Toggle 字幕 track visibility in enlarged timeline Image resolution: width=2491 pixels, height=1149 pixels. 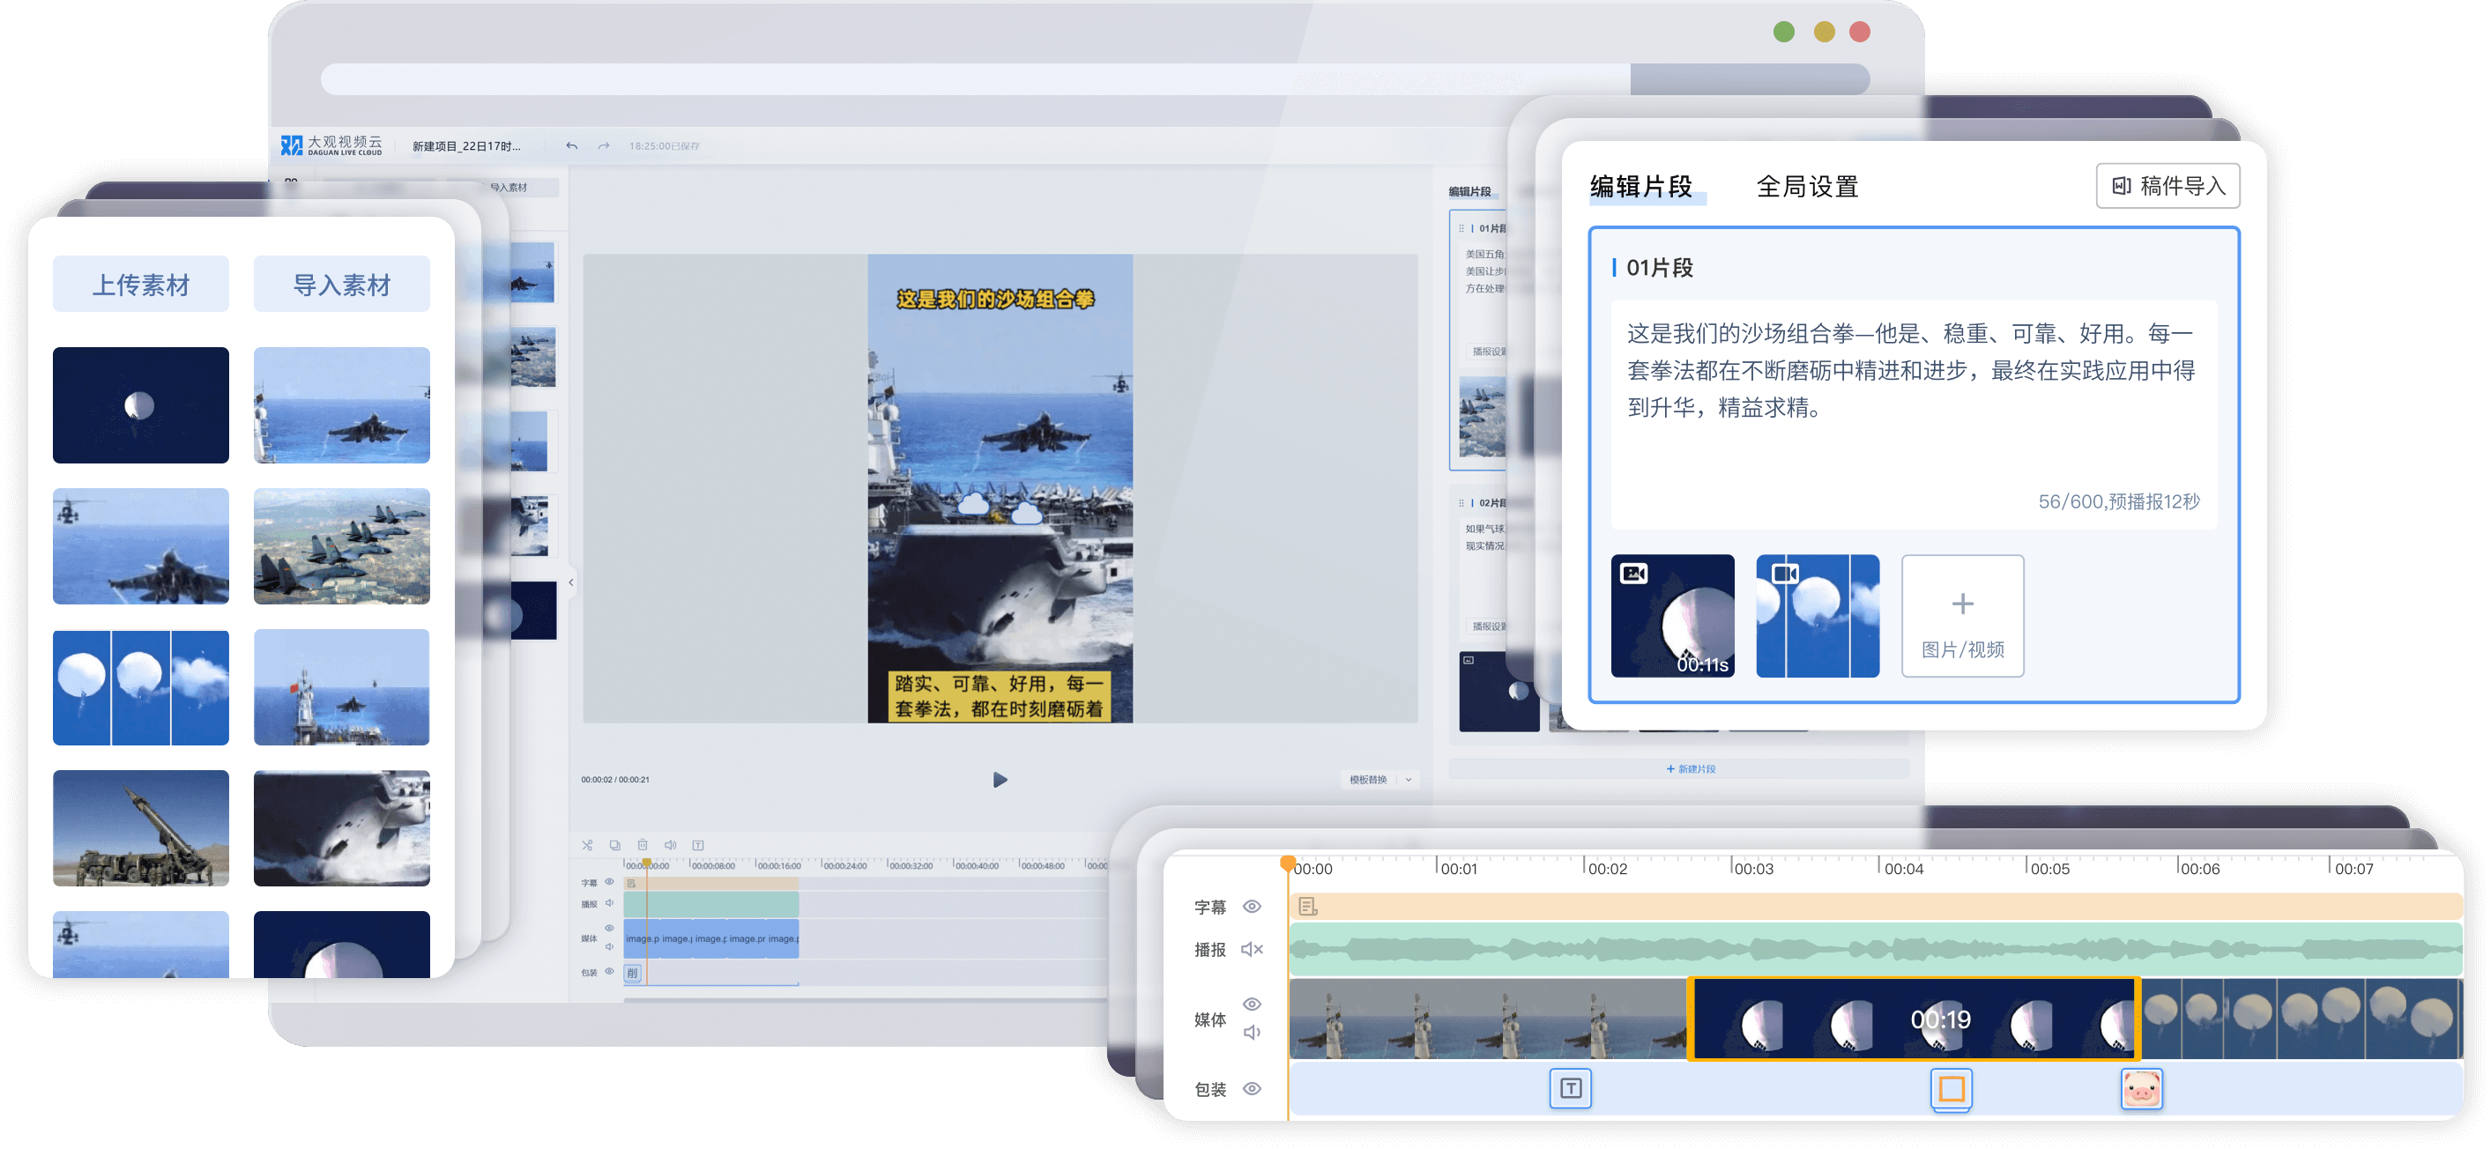point(1252,906)
